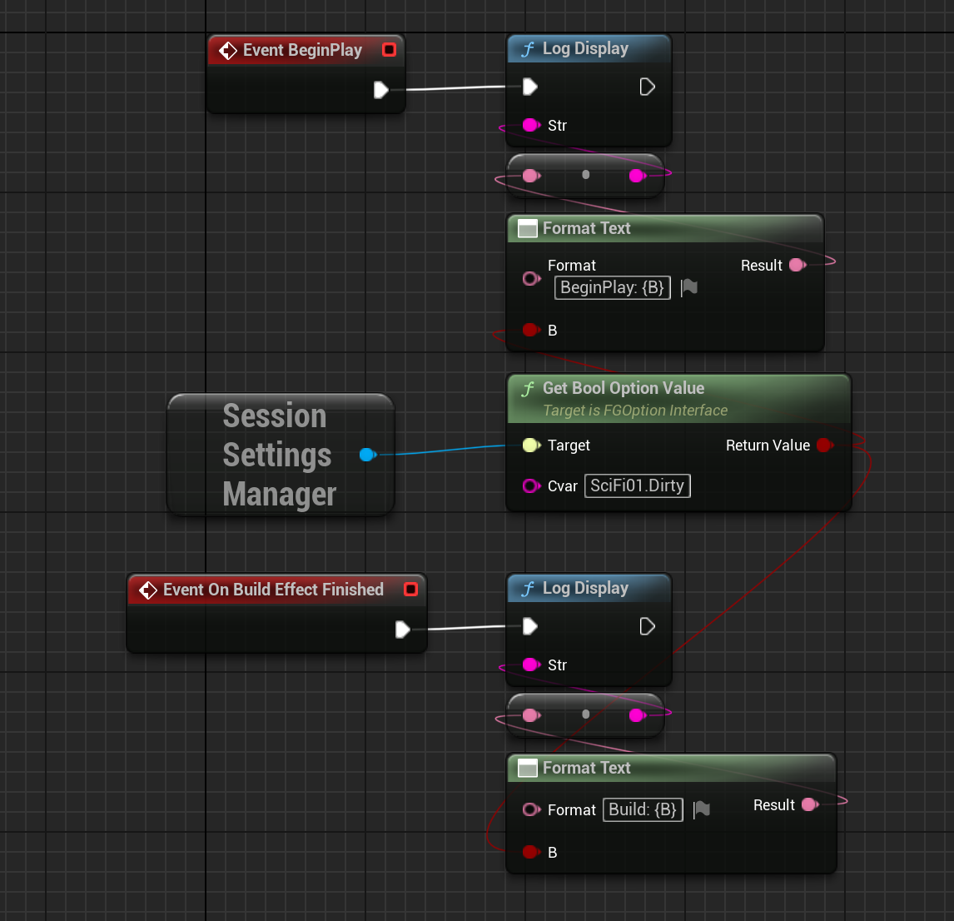Select the Event On Build Effect Finished title
954x921 pixels.
[x=273, y=590]
